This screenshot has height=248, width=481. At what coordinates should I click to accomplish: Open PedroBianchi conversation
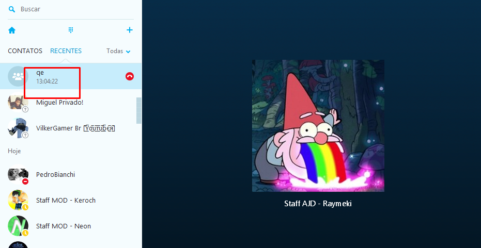71,174
